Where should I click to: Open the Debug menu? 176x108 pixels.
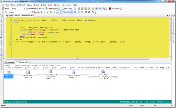coord(44,5)
